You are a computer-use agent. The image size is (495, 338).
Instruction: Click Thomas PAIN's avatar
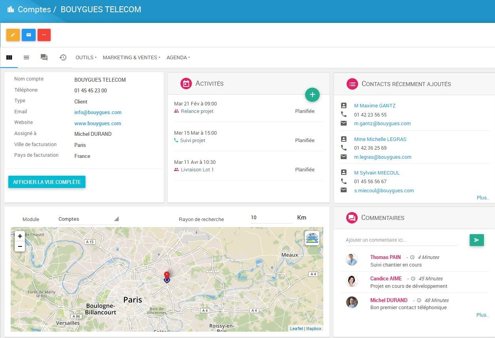click(352, 260)
